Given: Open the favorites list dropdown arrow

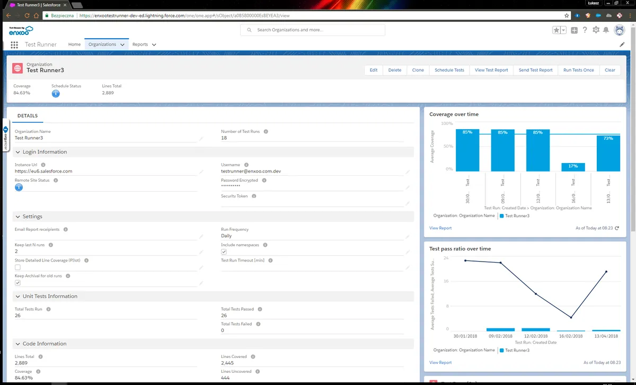Looking at the screenshot, I should pos(563,30).
